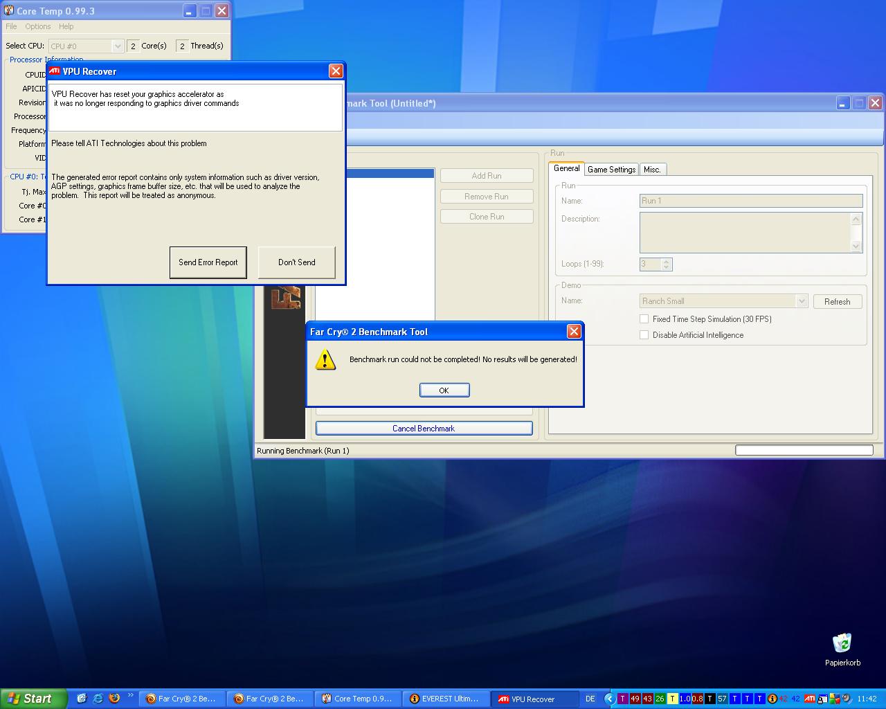The width and height of the screenshot is (886, 709).
Task: Click the orange EVEREST info tray icon
Action: [x=772, y=699]
